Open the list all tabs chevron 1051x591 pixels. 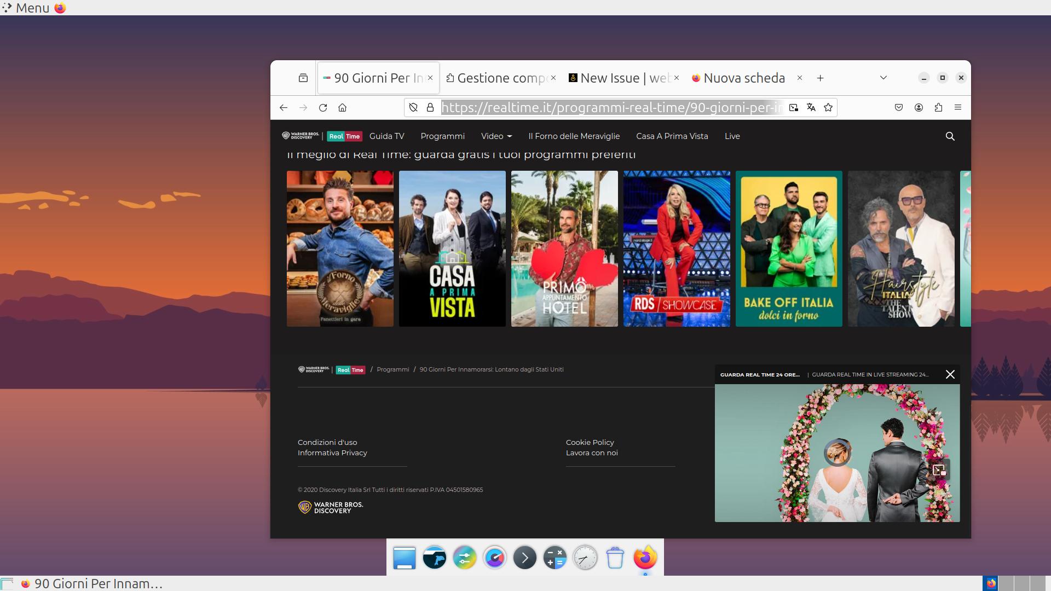[x=883, y=78]
